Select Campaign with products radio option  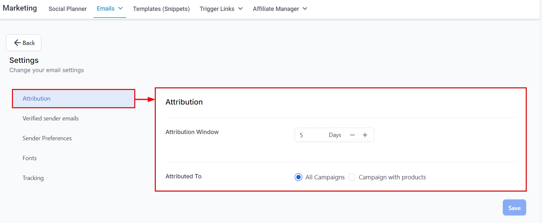click(x=352, y=177)
